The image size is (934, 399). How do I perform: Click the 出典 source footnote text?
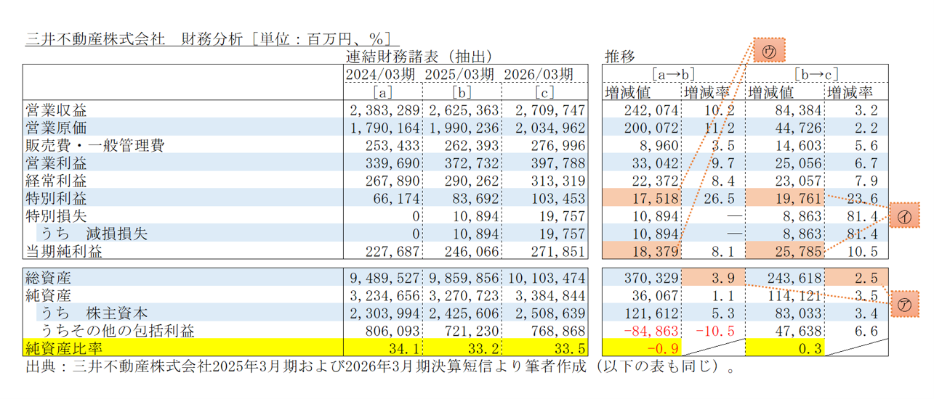click(379, 366)
